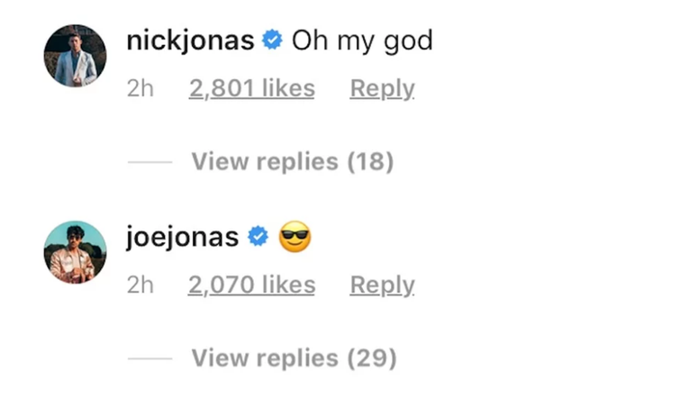This screenshot has width=698, height=407.
Task: Expand View replies (18)
Action: point(293,162)
